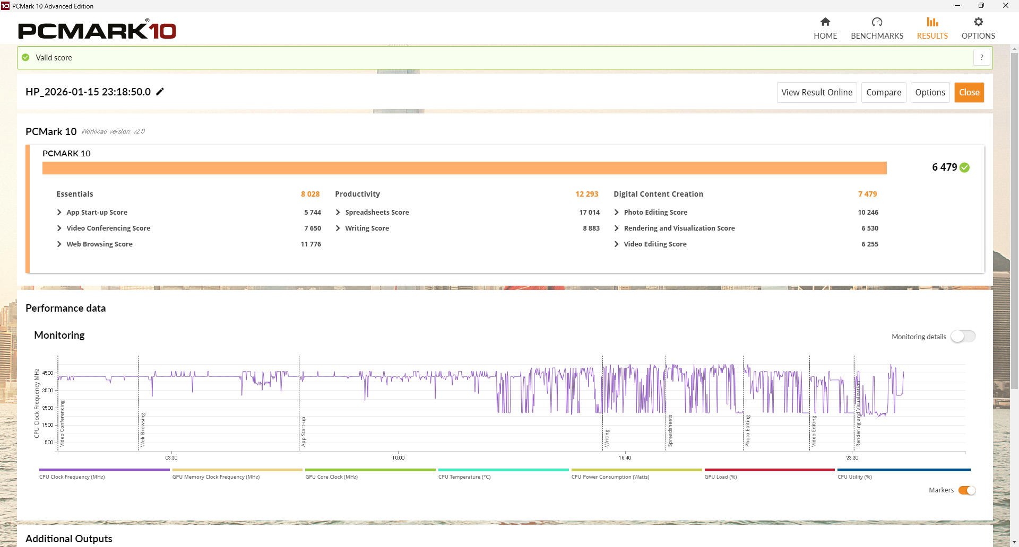This screenshot has height=547, width=1019.
Task: Click green checkmark beside 6 479 score
Action: click(965, 167)
